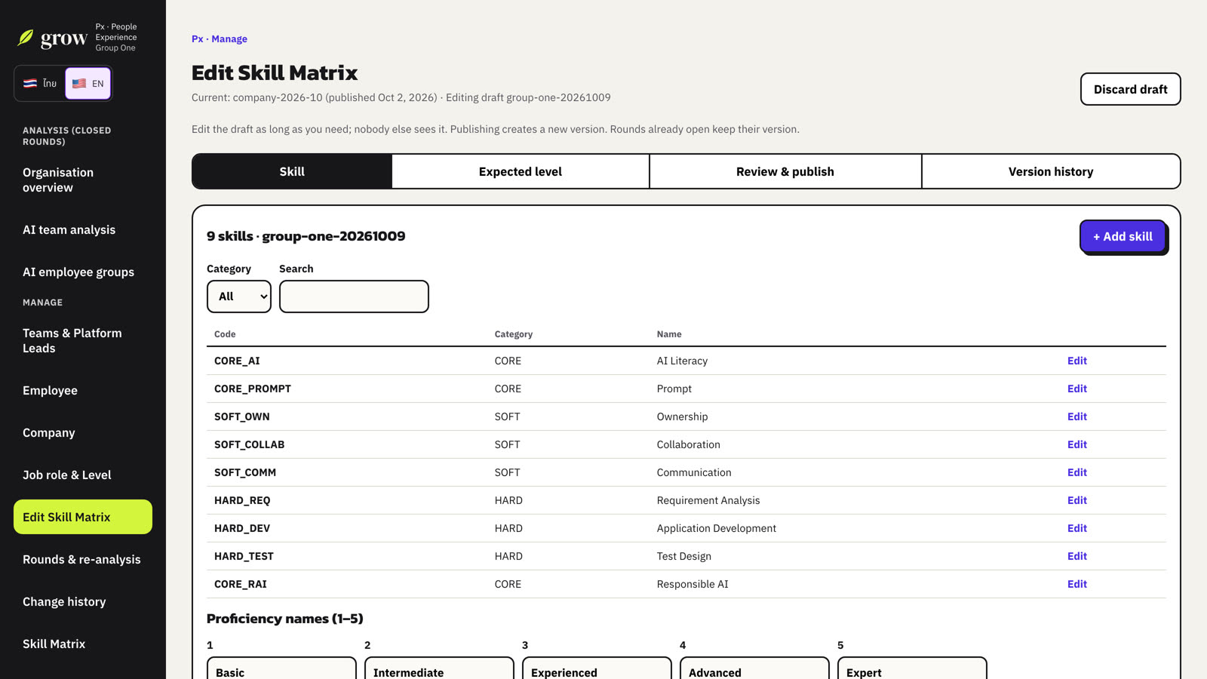Click proficiency level 3 Experienced field
This screenshot has height=679, width=1207.
point(597,670)
